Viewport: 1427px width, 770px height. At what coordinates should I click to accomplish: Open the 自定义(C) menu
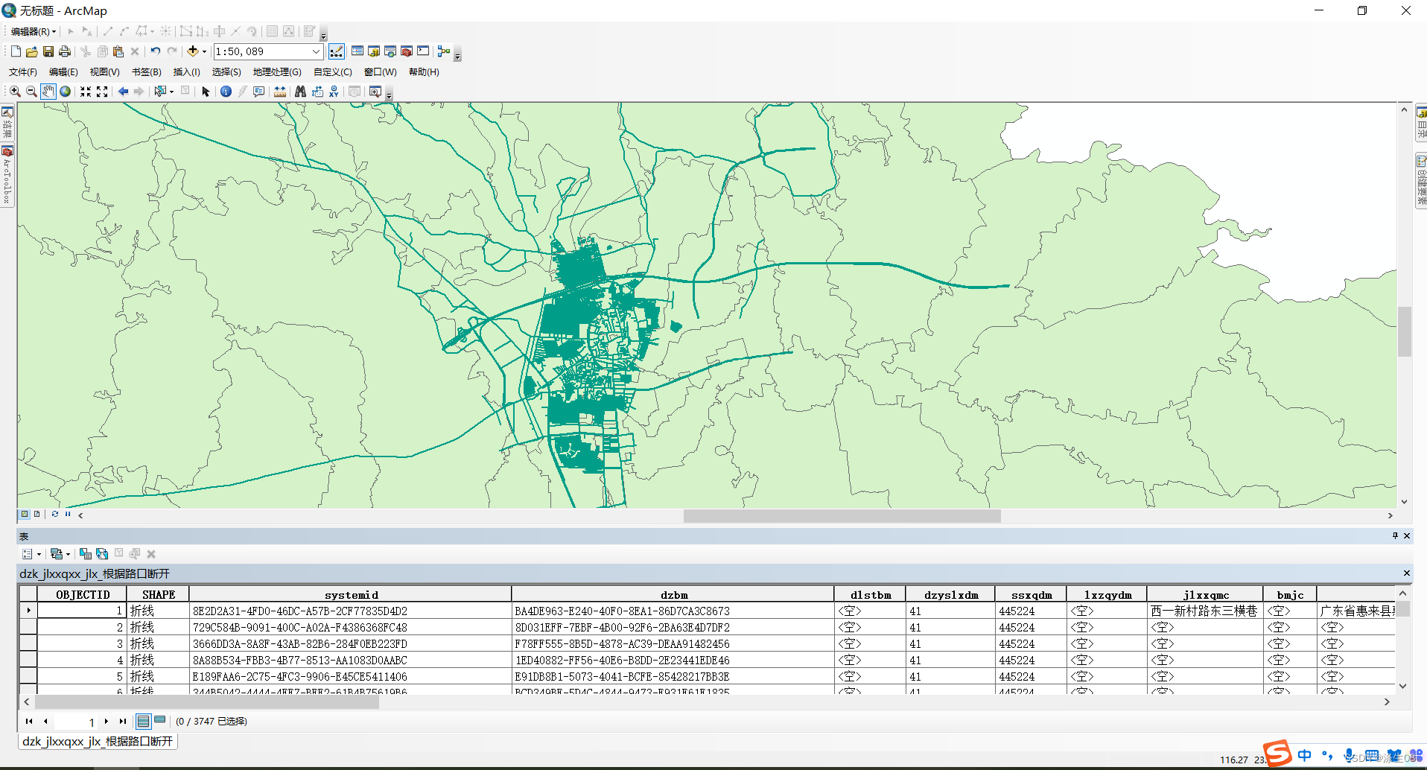point(332,72)
